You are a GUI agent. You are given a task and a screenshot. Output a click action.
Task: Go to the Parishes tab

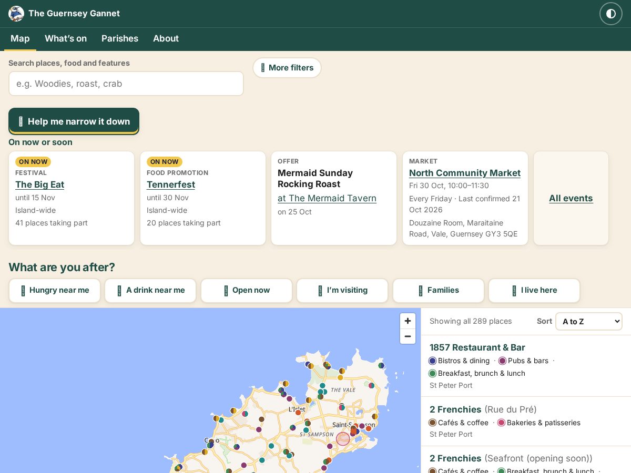tap(120, 38)
